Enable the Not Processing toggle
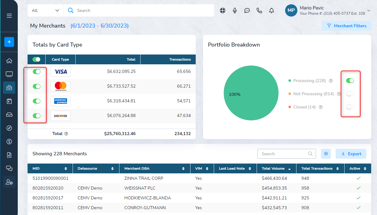Viewport: 377px width, 215px height. (350, 94)
